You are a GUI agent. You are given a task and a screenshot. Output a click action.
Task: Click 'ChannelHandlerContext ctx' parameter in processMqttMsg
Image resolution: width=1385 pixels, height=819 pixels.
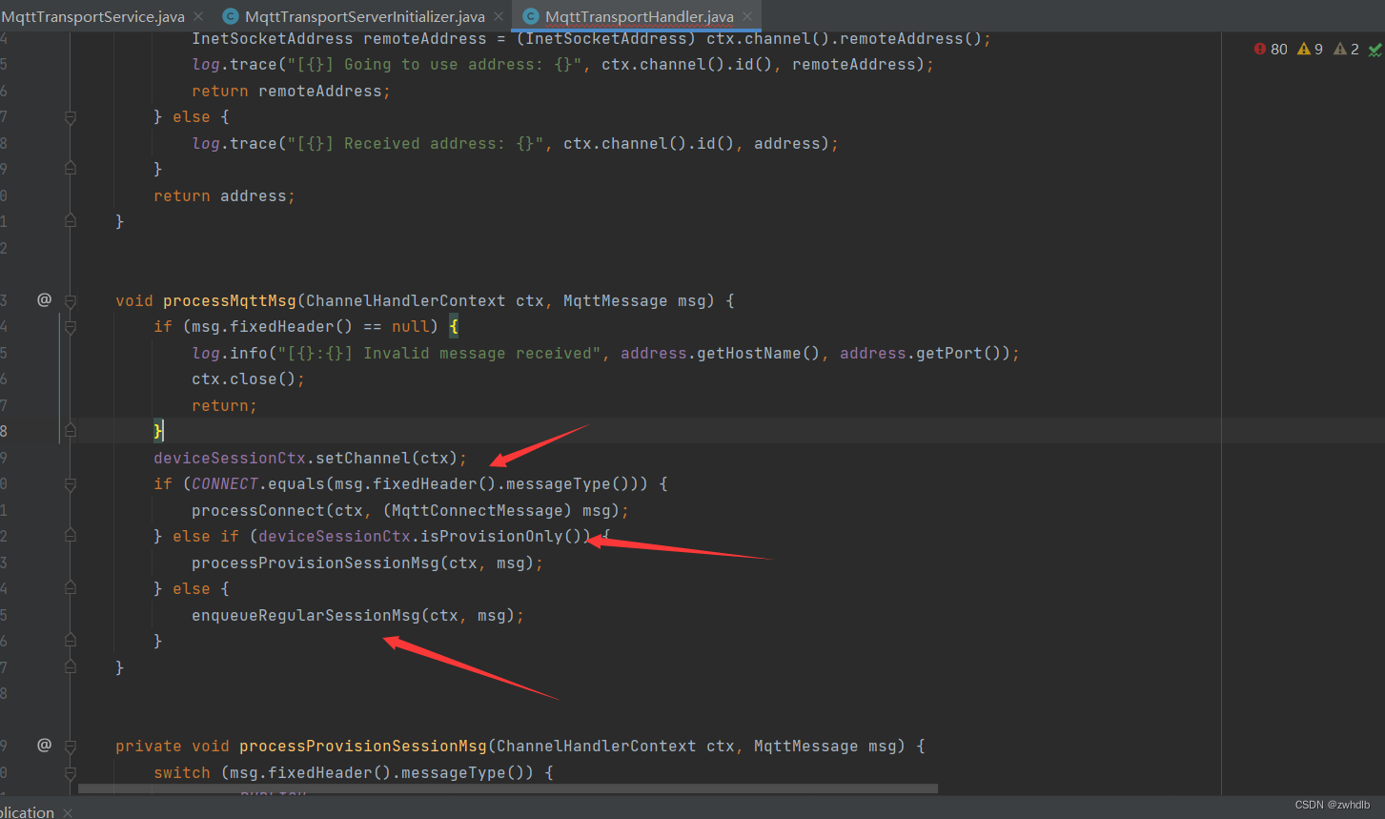[424, 300]
